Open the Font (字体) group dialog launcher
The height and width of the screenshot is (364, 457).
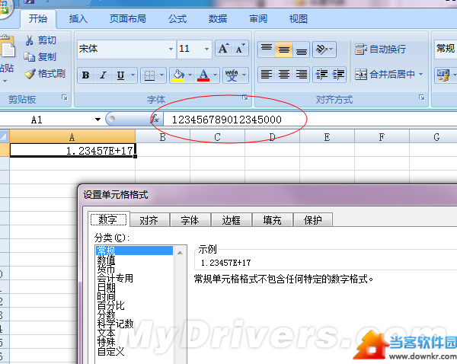245,97
